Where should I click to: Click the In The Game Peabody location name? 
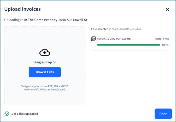coord(56,20)
